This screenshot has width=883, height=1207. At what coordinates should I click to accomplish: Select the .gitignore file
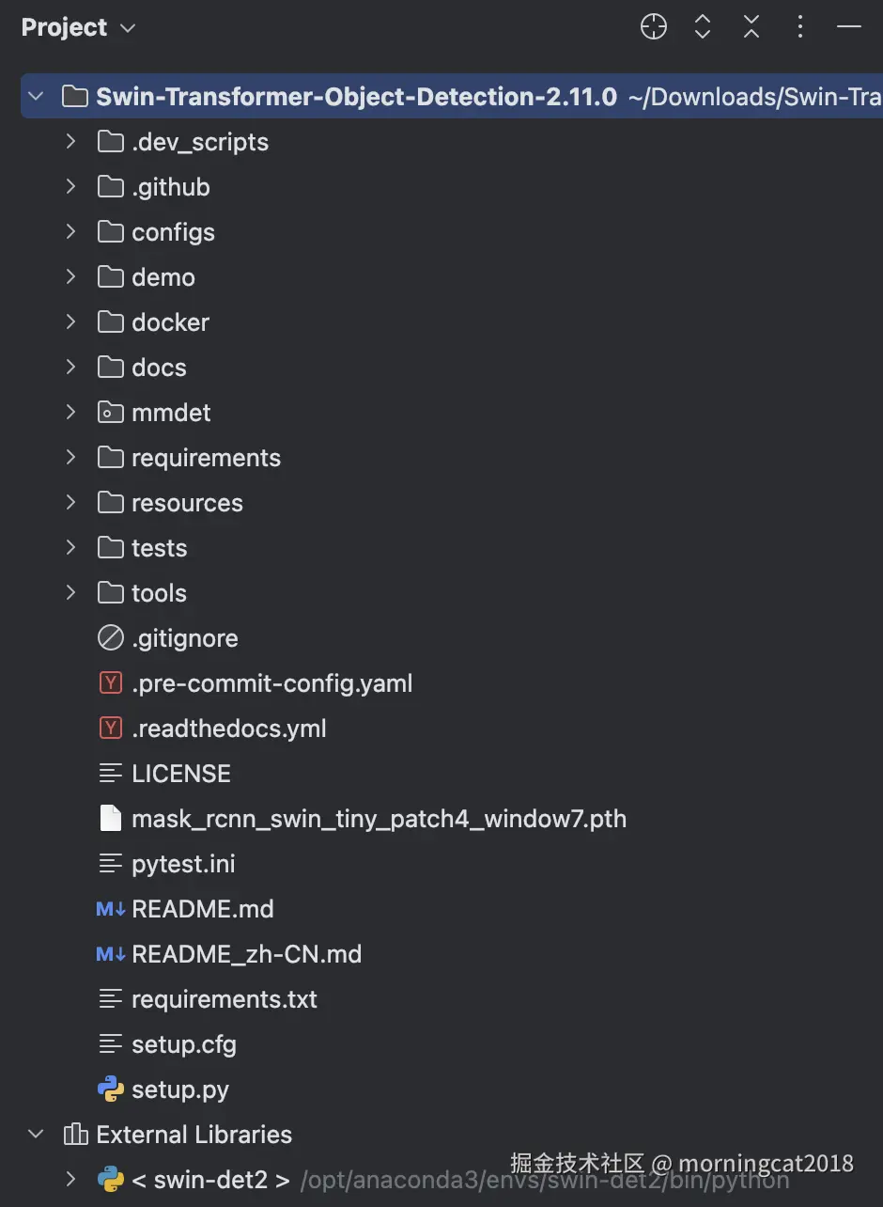coord(184,638)
